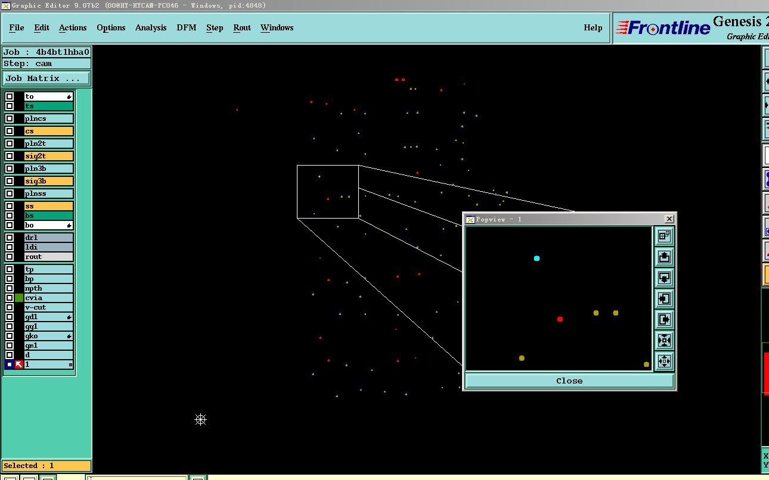
Task: Open the Windows menu
Action: (x=277, y=27)
